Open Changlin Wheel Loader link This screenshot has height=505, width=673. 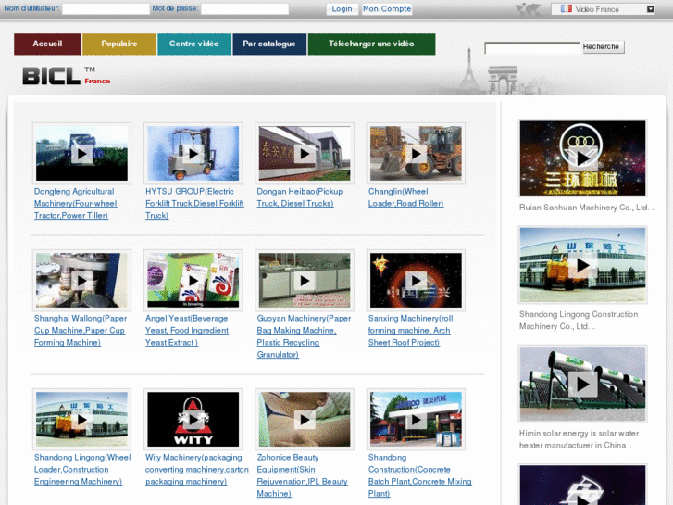click(x=406, y=197)
